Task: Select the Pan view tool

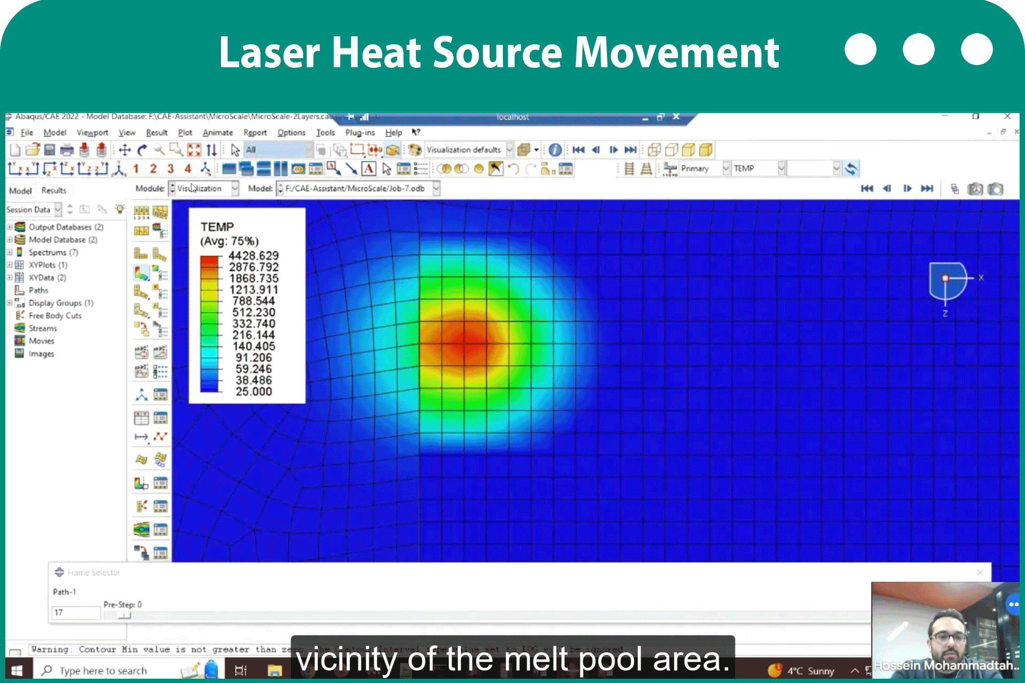Action: 124,150
